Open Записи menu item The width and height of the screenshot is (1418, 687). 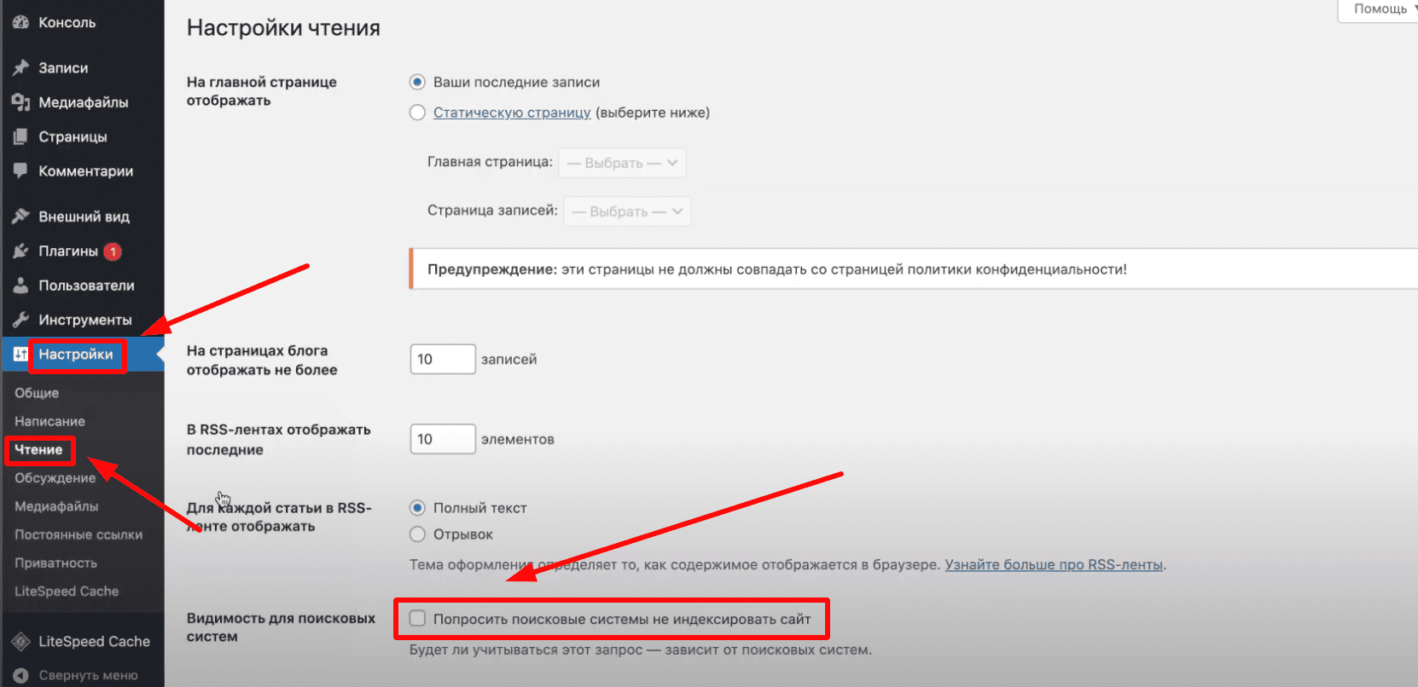[x=82, y=67]
